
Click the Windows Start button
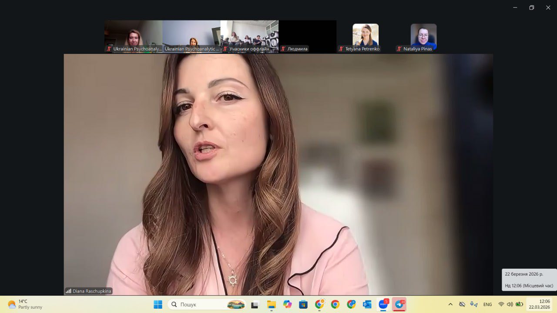158,304
